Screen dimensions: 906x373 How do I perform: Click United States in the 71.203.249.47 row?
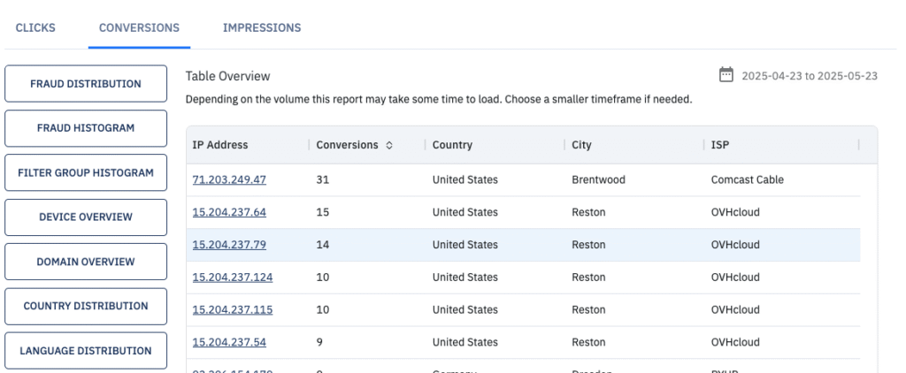465,179
